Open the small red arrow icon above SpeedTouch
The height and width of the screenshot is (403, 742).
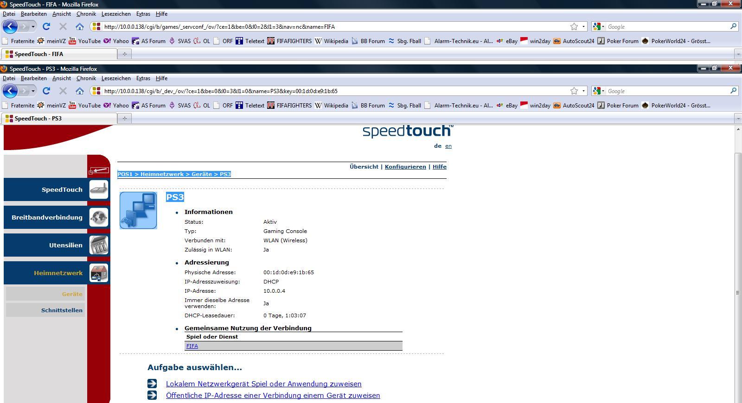tap(99, 170)
